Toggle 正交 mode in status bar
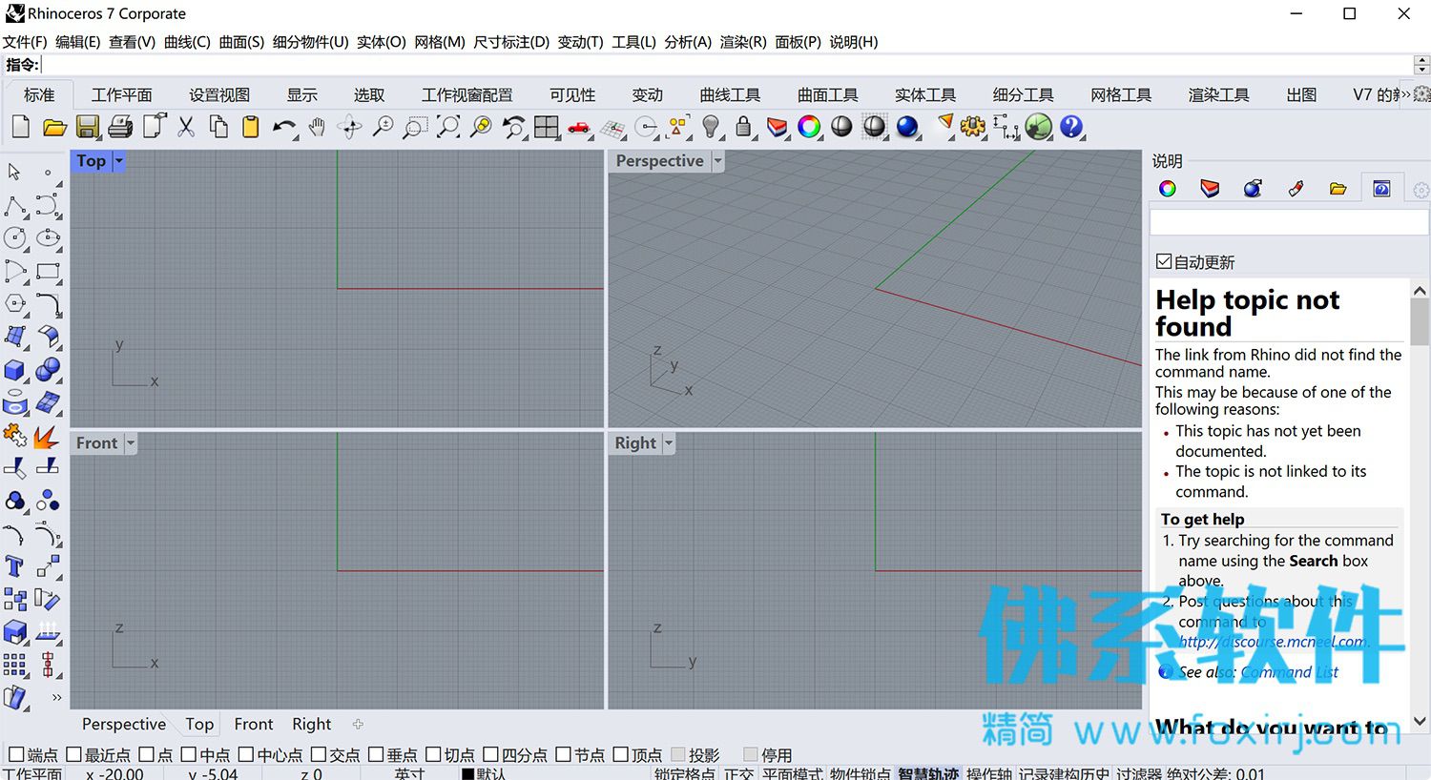Screen dimensions: 1431x780 click(x=738, y=773)
